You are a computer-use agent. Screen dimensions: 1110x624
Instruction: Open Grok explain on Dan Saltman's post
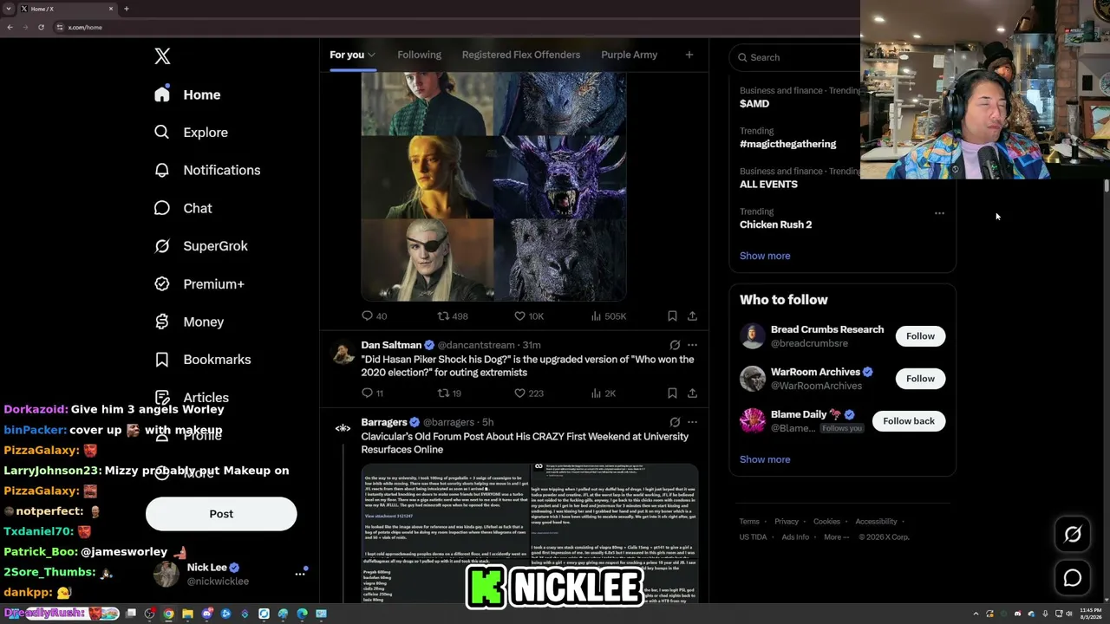point(675,345)
